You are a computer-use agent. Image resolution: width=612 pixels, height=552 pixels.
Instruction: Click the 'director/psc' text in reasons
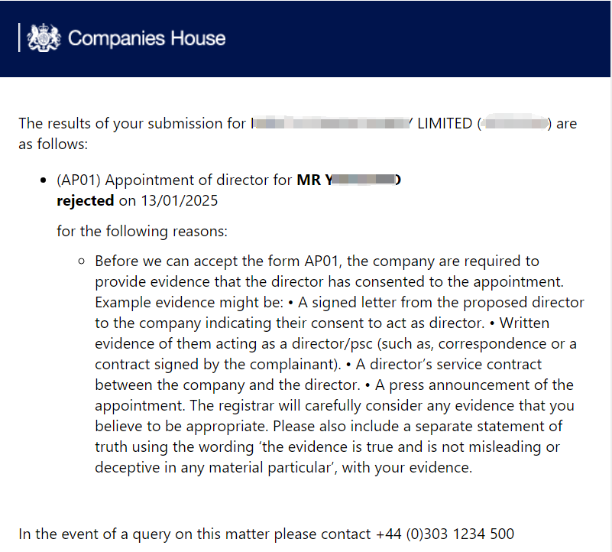coord(332,344)
